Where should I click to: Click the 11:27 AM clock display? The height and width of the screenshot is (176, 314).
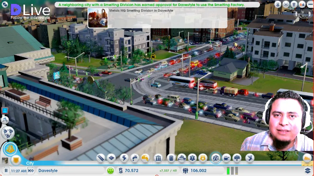[x=19, y=171]
